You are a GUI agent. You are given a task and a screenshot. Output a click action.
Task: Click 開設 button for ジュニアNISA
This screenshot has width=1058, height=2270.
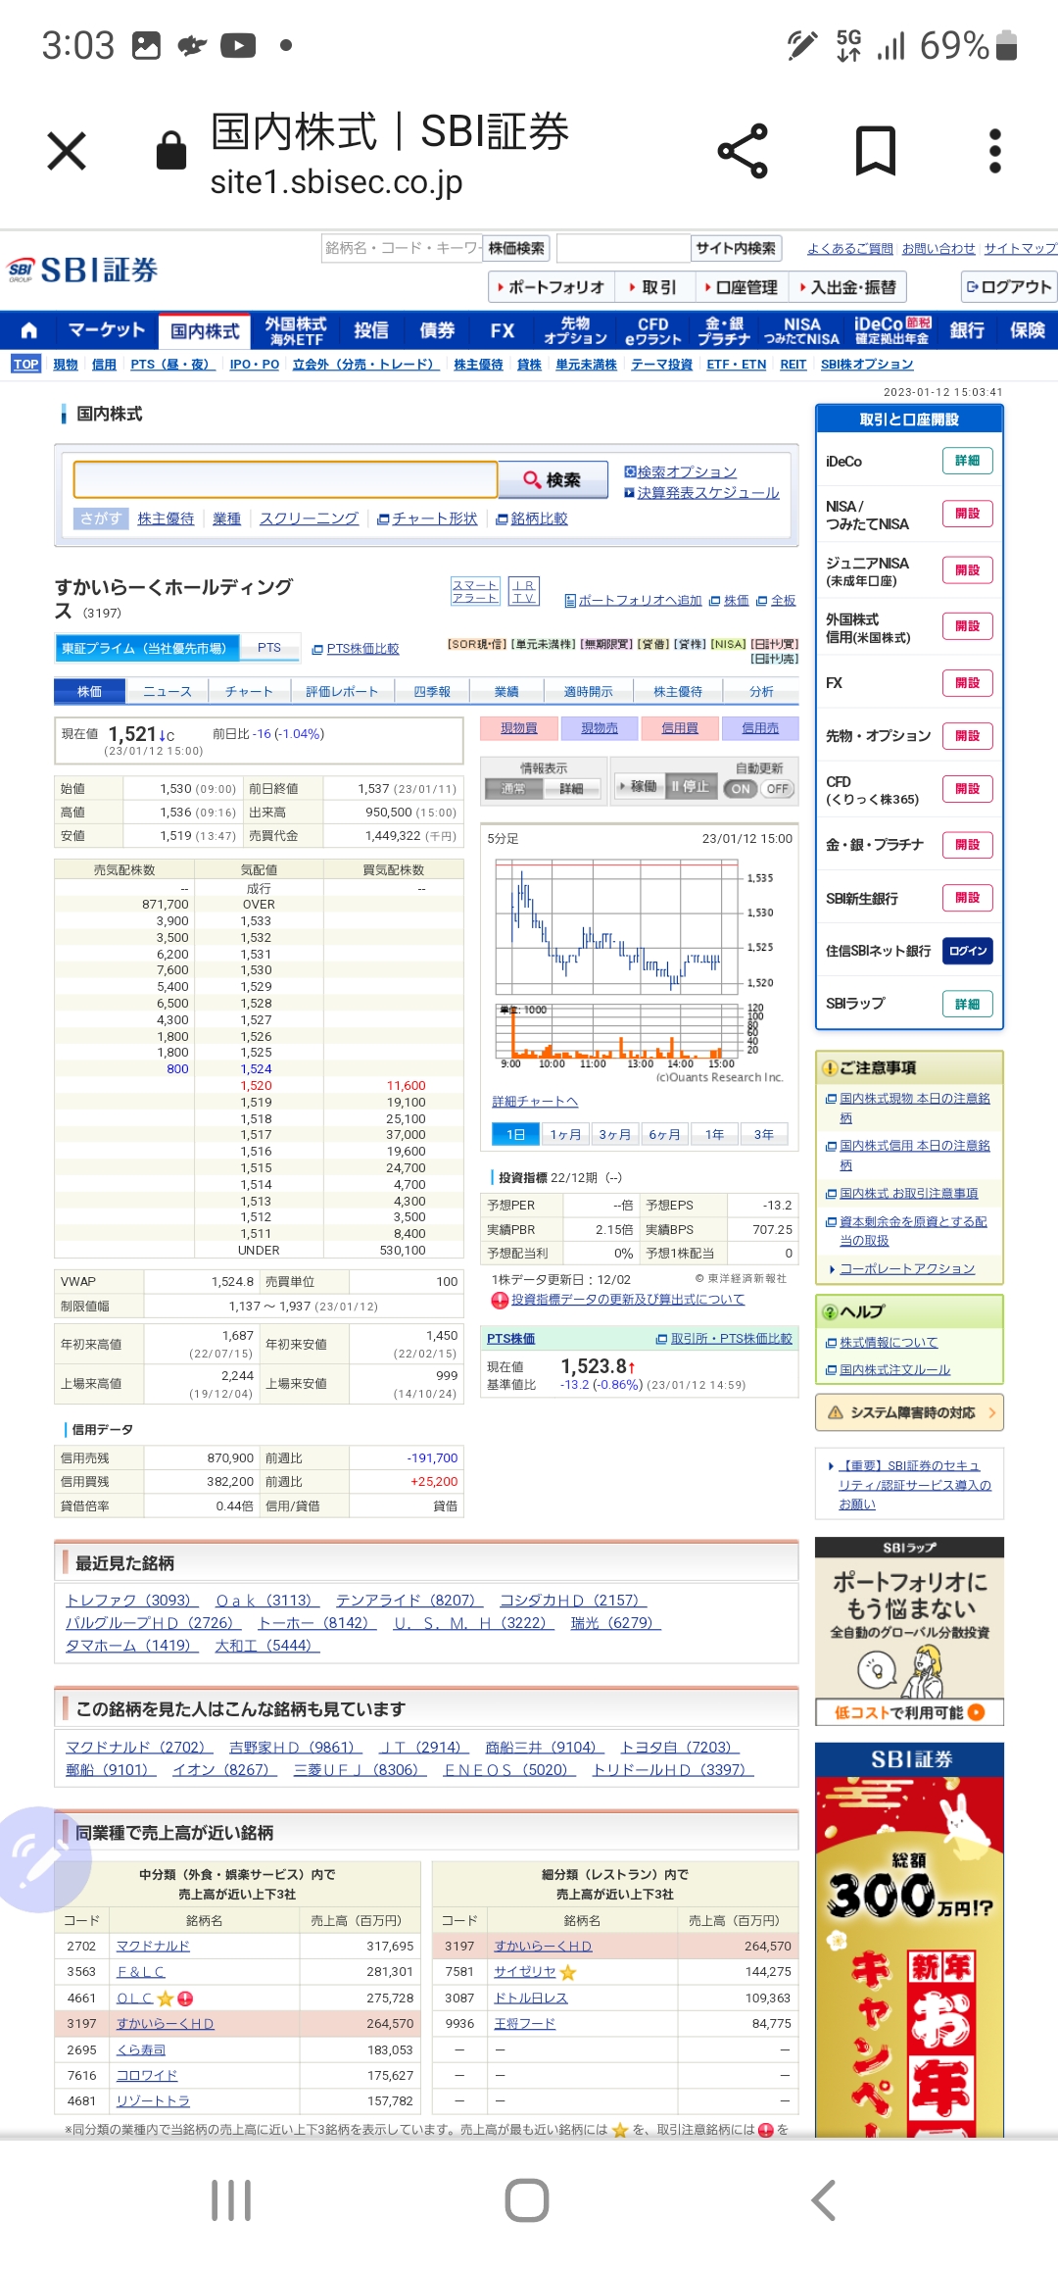(x=968, y=570)
